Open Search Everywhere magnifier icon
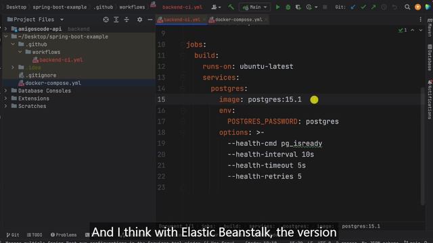 point(407,7)
